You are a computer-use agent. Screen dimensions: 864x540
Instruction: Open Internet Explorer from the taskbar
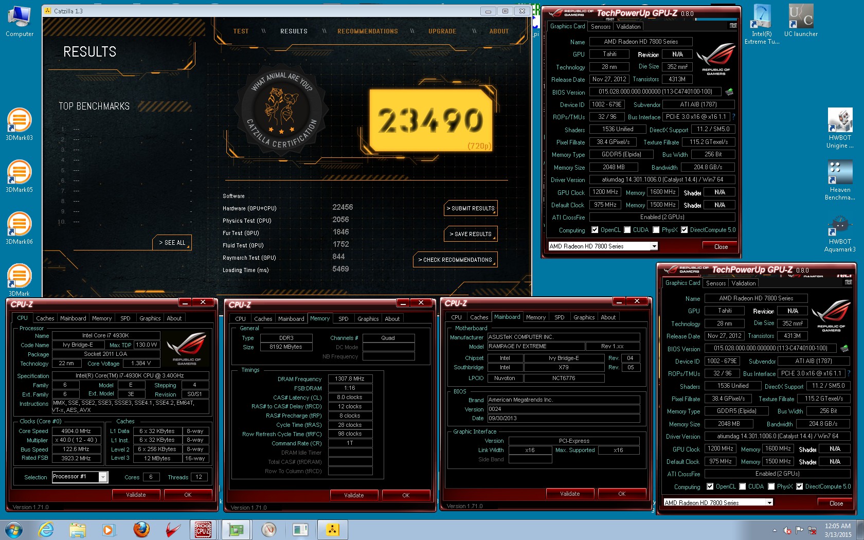coord(46,529)
